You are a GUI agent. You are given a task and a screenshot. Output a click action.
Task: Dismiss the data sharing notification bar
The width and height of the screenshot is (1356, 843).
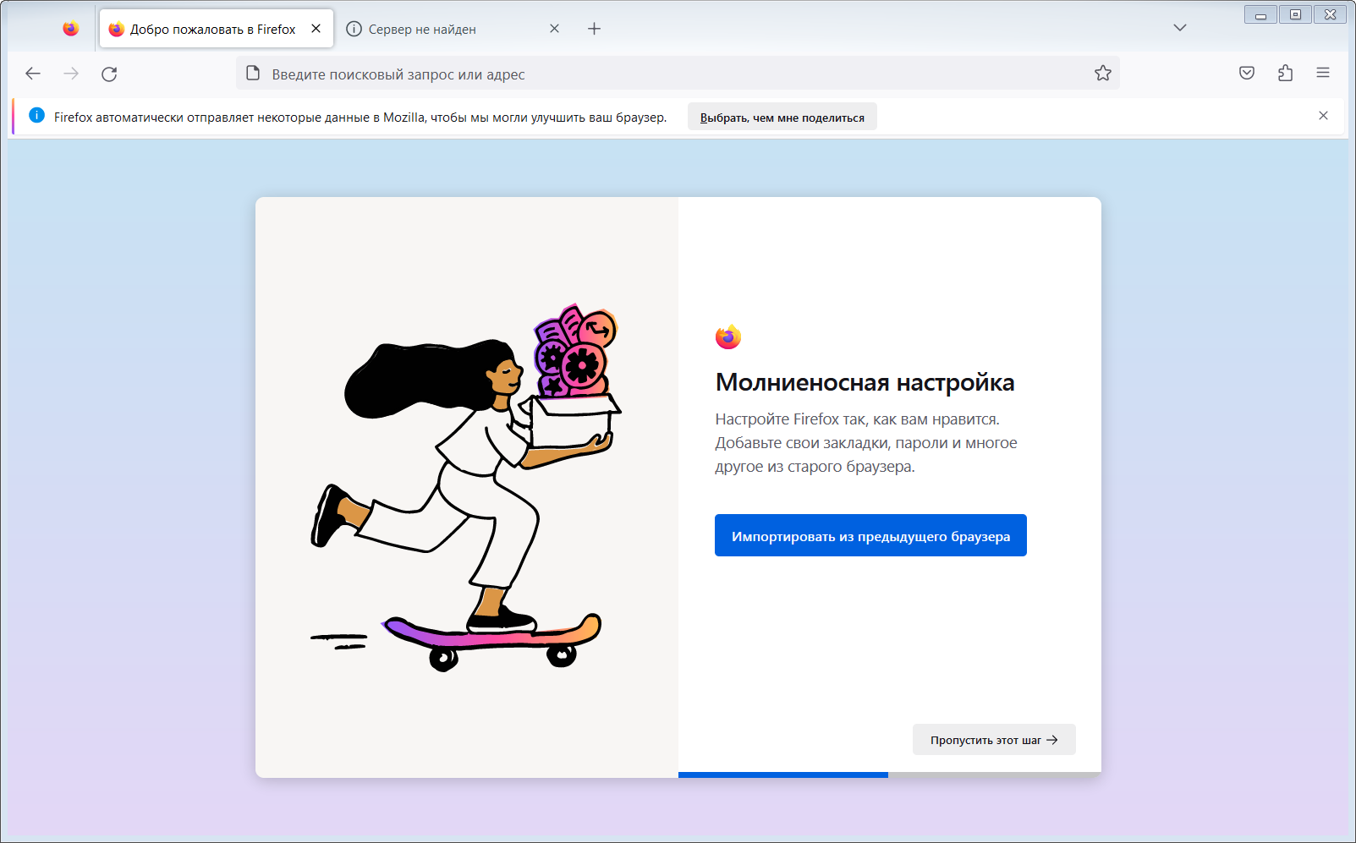pos(1323,116)
